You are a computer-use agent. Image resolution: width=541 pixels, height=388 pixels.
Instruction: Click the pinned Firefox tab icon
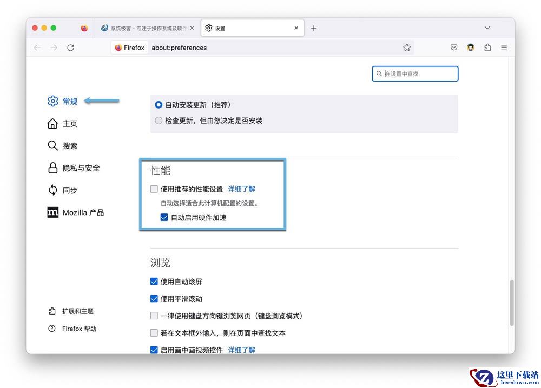tap(84, 28)
